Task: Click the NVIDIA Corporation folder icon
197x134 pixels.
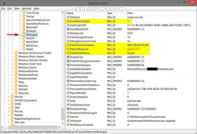Action: click(12, 100)
